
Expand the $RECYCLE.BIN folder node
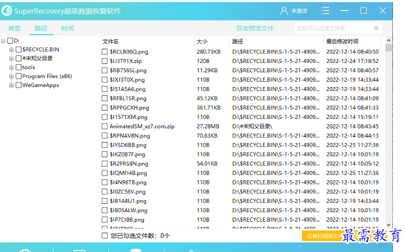tap(12, 50)
